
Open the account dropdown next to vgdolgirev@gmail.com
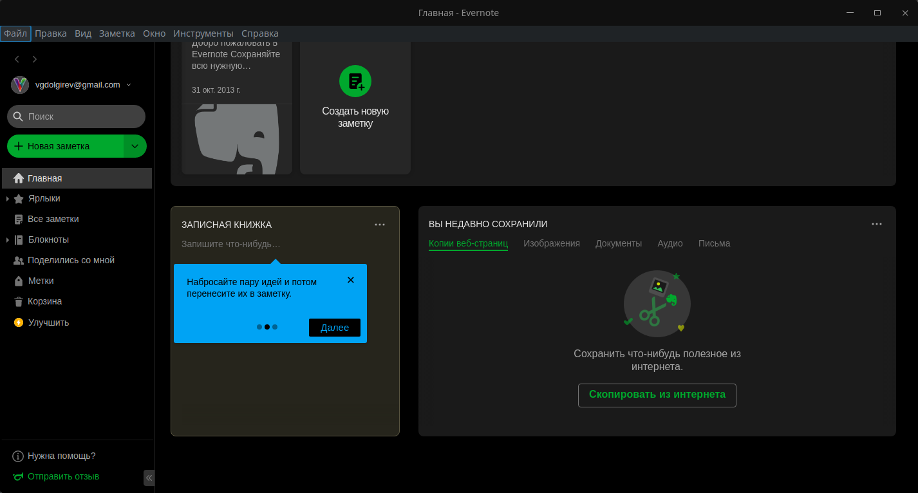tap(129, 85)
